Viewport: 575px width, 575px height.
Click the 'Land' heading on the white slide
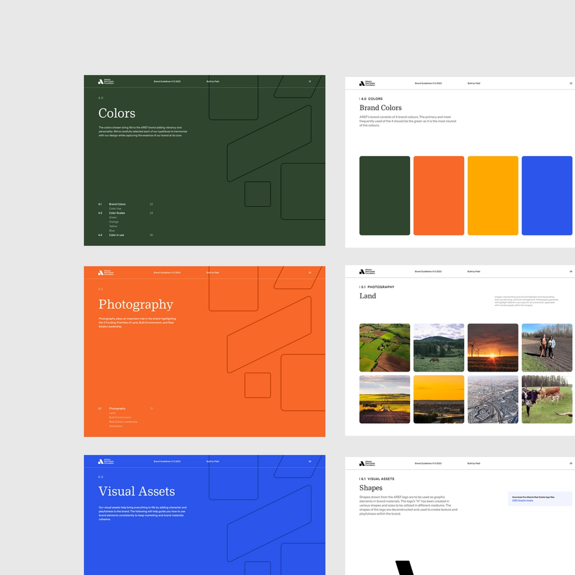tap(368, 296)
